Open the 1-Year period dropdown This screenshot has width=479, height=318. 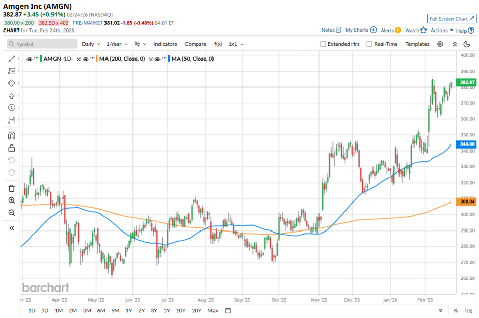click(x=117, y=44)
